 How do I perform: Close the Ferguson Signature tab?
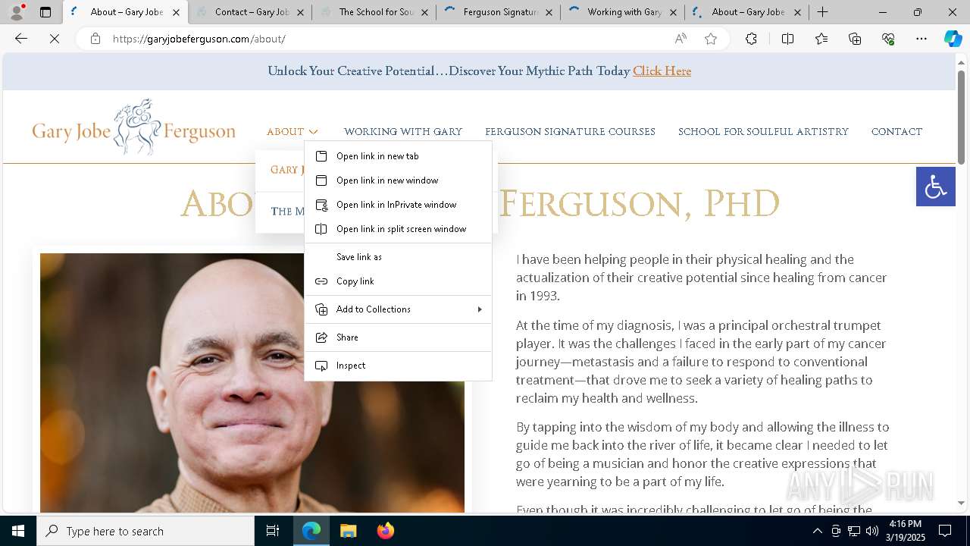tap(549, 12)
